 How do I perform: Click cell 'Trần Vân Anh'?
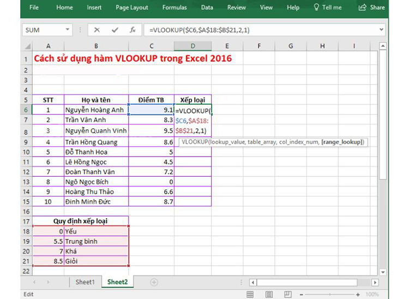pos(96,119)
